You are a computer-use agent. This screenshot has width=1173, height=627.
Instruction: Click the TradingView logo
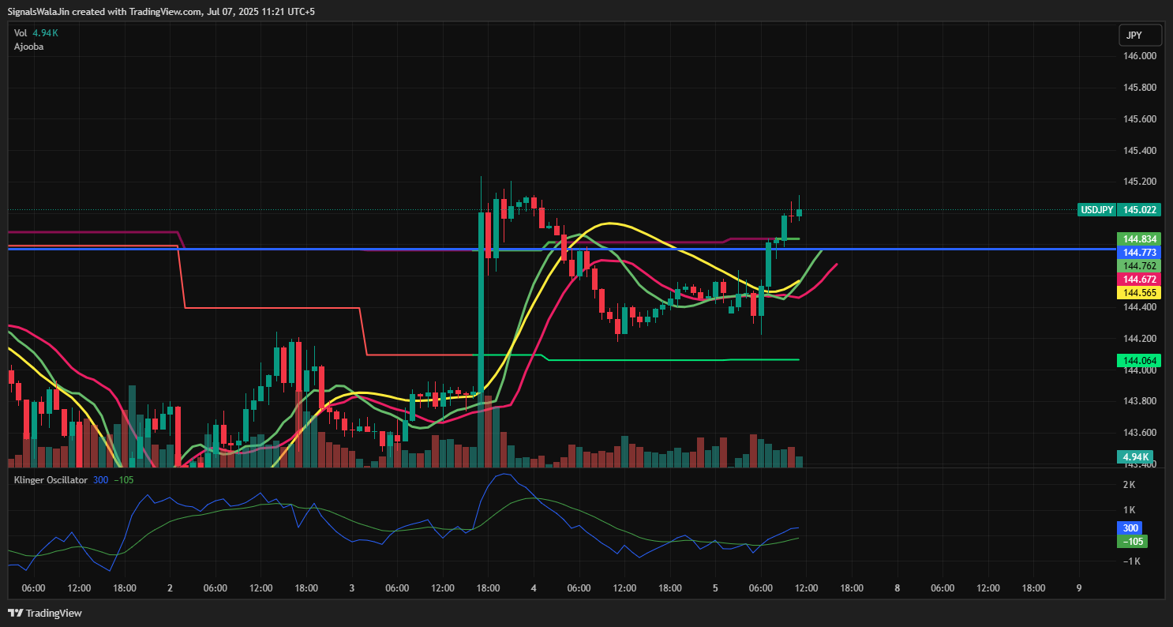click(x=45, y=613)
